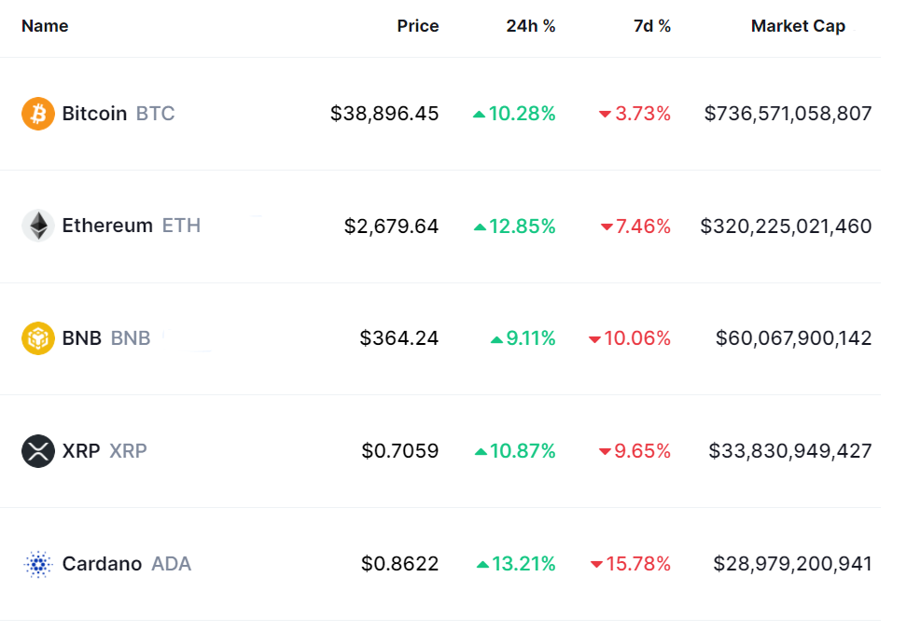Sort by the 7d % header
This screenshot has width=907, height=632.
tap(651, 26)
